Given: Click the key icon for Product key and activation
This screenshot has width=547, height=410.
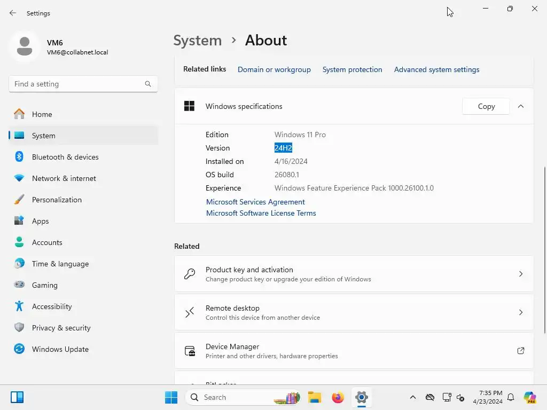Looking at the screenshot, I should coord(190,274).
